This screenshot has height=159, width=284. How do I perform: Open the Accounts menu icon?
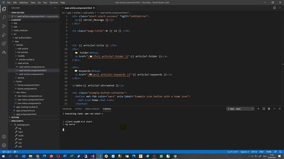point(4,136)
